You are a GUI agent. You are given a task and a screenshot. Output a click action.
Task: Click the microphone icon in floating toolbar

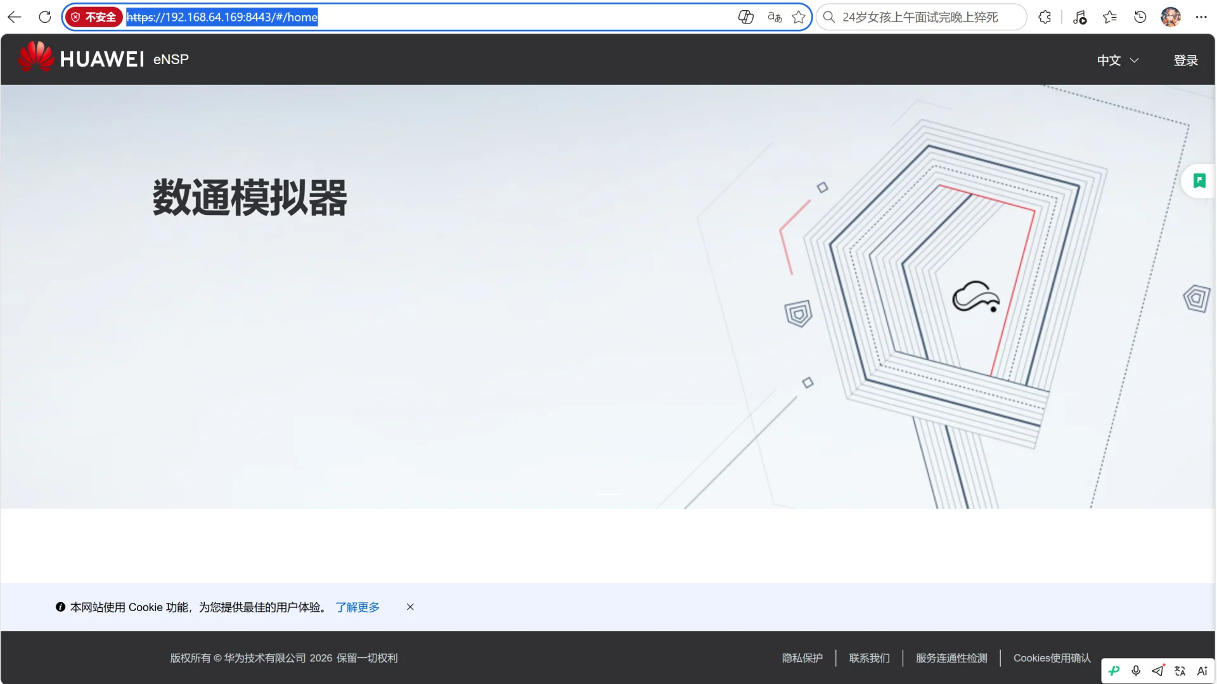[x=1136, y=671]
